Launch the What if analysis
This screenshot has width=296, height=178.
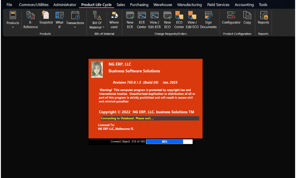[59, 20]
